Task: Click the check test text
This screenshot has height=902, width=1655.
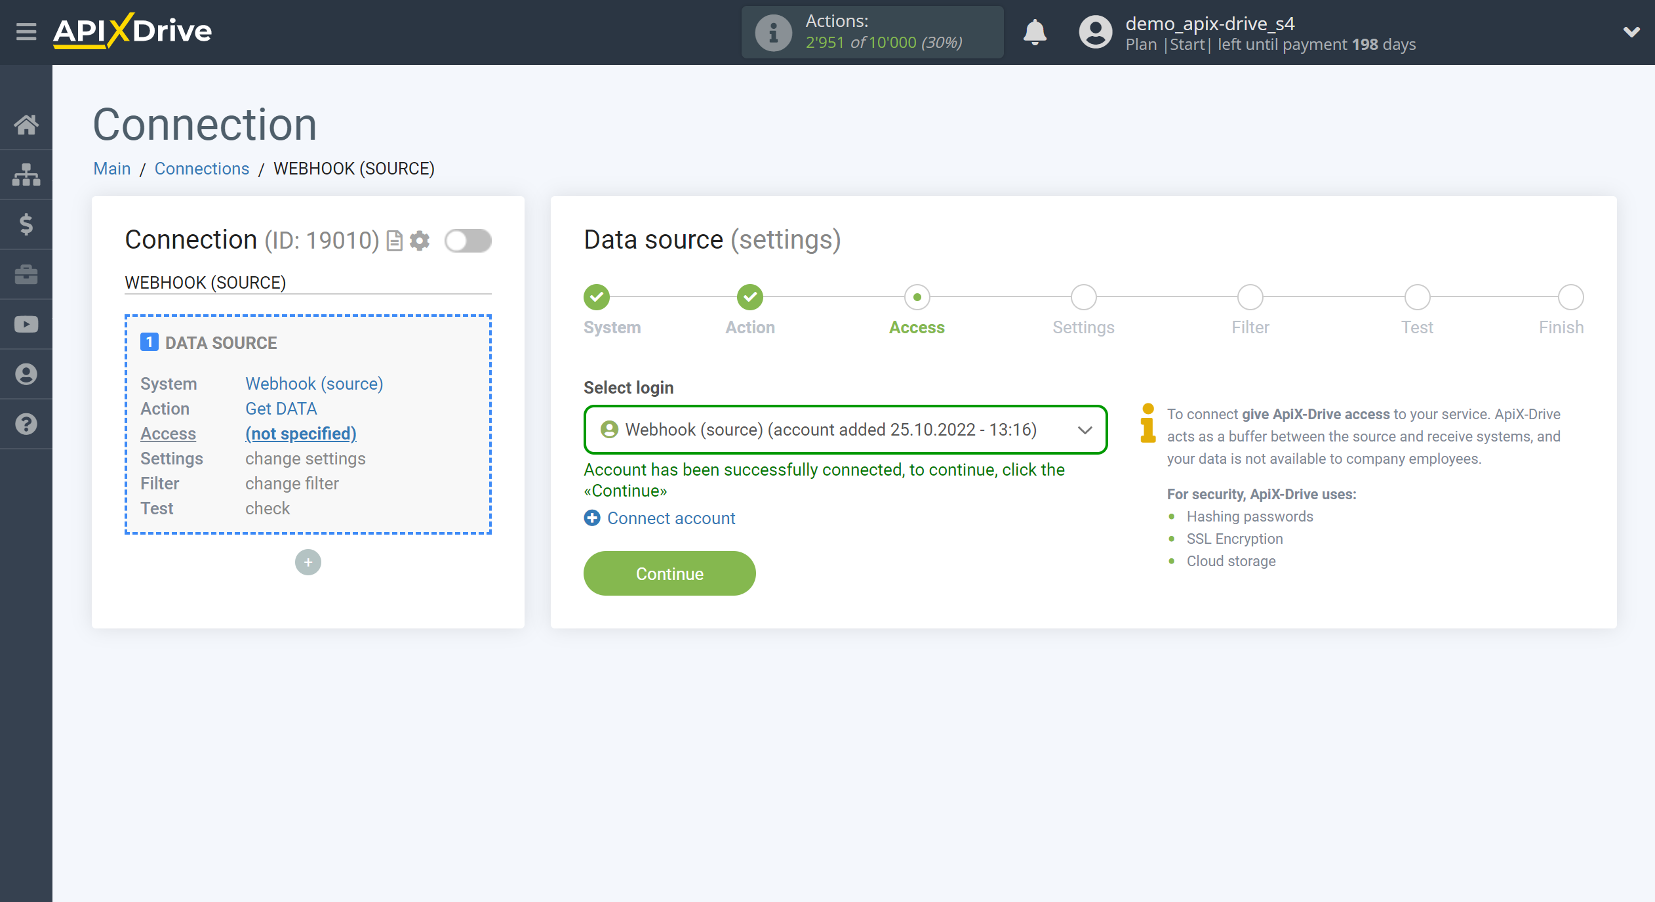Action: [x=268, y=508]
